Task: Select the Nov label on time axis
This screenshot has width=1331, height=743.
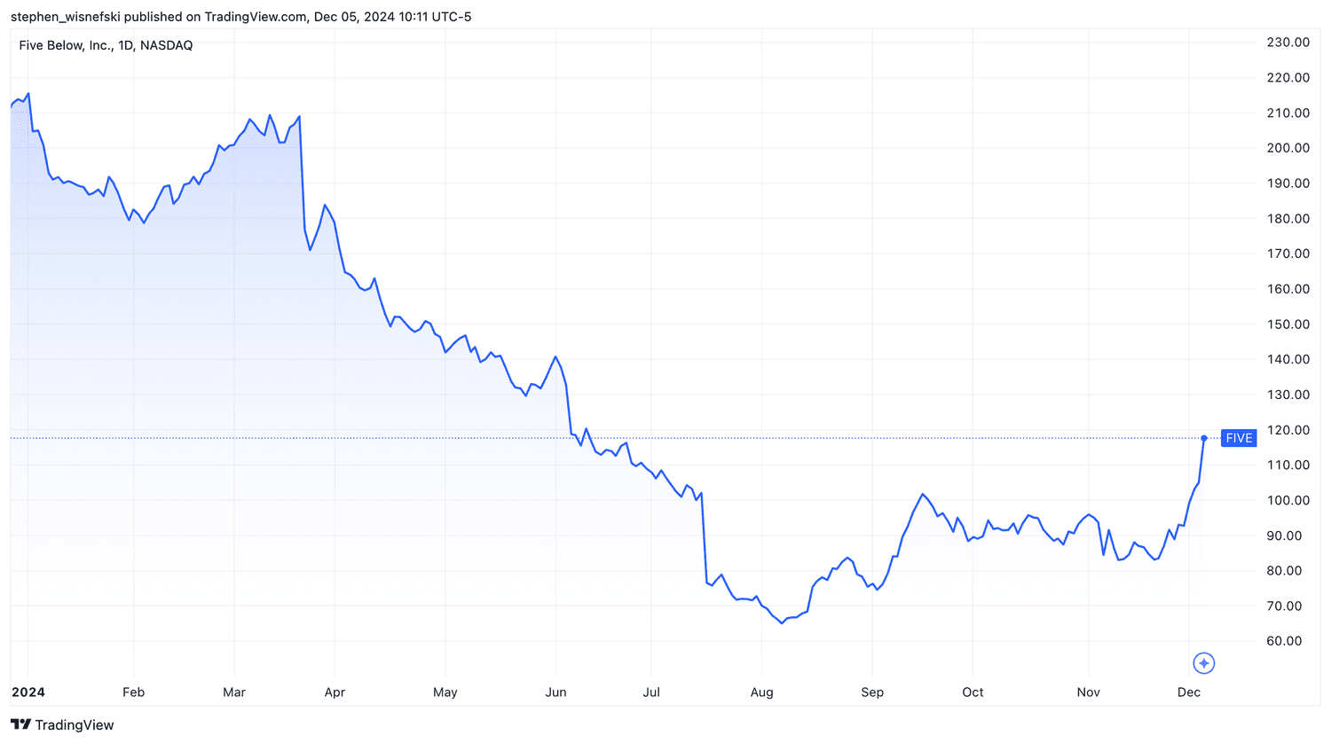Action: pyautogui.click(x=1089, y=692)
